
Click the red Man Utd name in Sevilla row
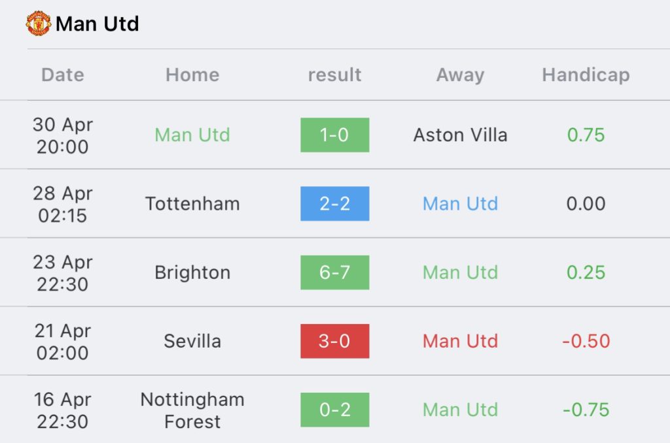[x=460, y=341]
